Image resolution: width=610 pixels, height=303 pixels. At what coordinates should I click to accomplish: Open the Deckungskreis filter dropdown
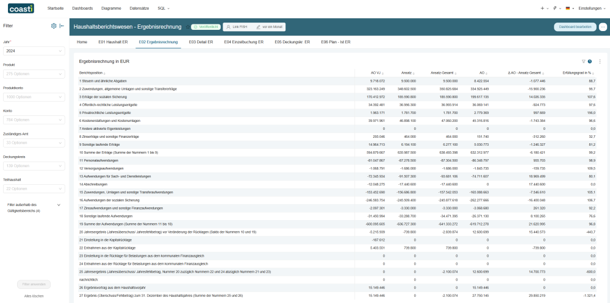(x=34, y=166)
